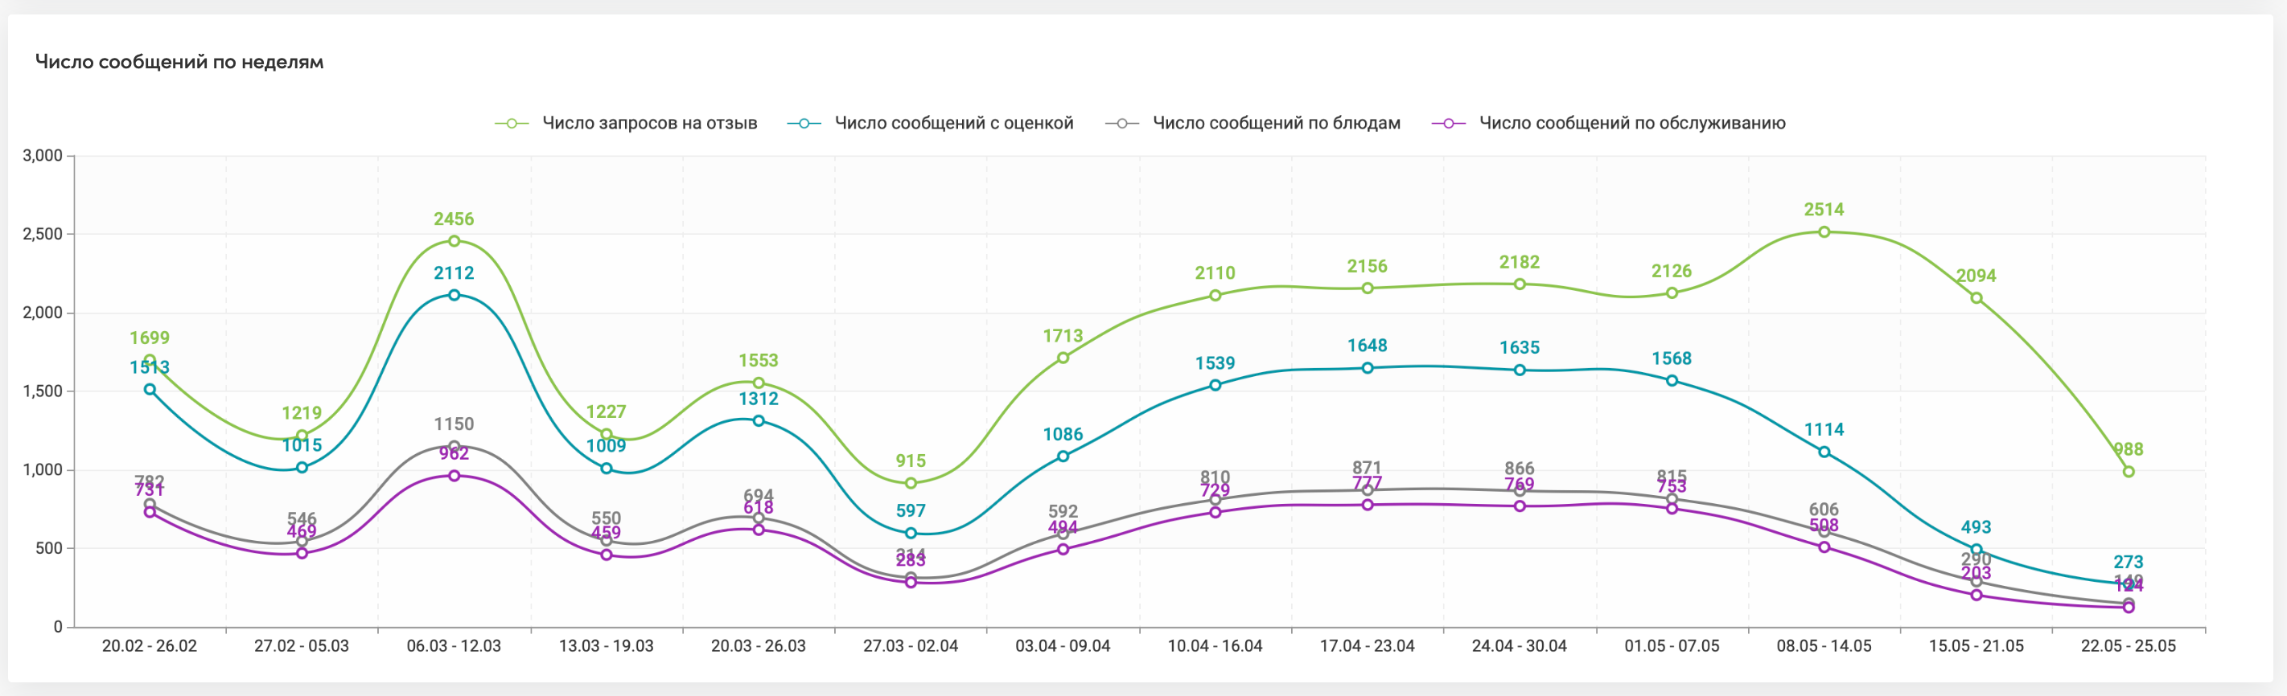Click the teal point marker valued 1312
2287x696 pixels.
click(759, 421)
